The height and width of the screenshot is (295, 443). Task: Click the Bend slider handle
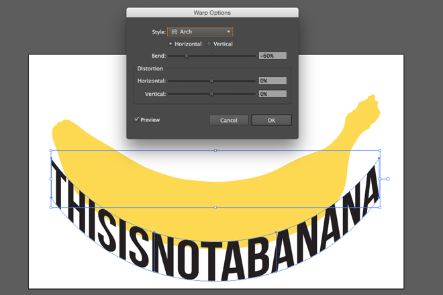tap(187, 56)
